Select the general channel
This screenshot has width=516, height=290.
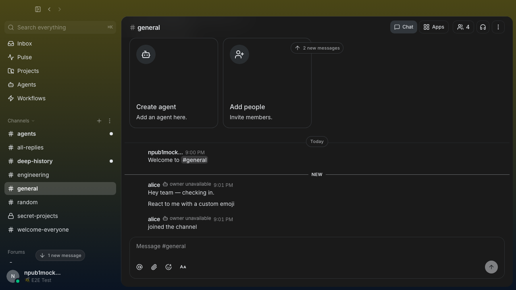tap(60, 188)
